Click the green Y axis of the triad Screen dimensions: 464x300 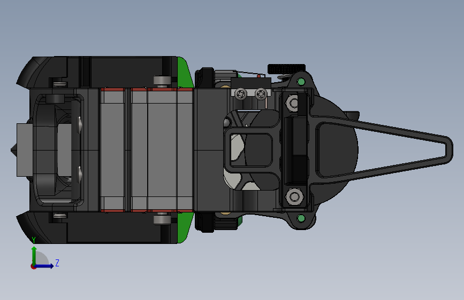[x=34, y=256]
